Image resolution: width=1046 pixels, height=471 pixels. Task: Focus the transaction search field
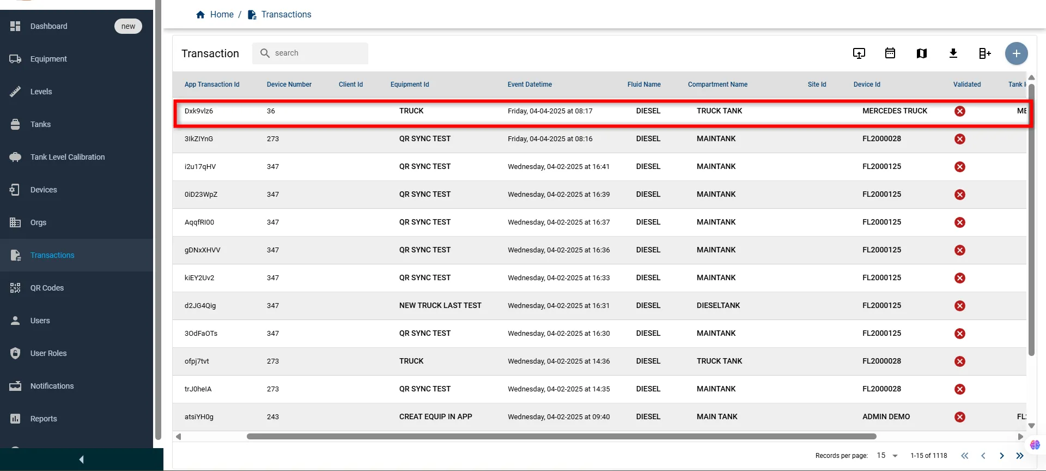[310, 53]
